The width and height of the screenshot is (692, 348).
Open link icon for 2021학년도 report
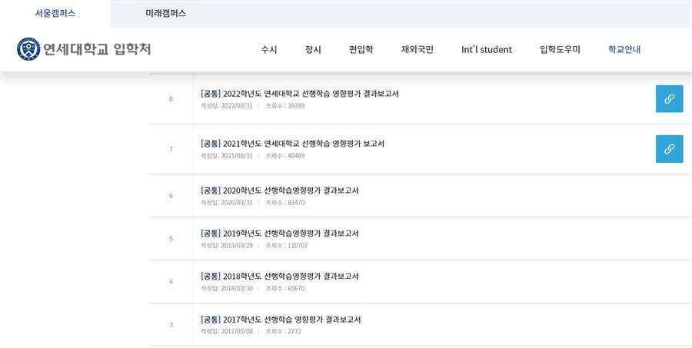click(x=669, y=149)
